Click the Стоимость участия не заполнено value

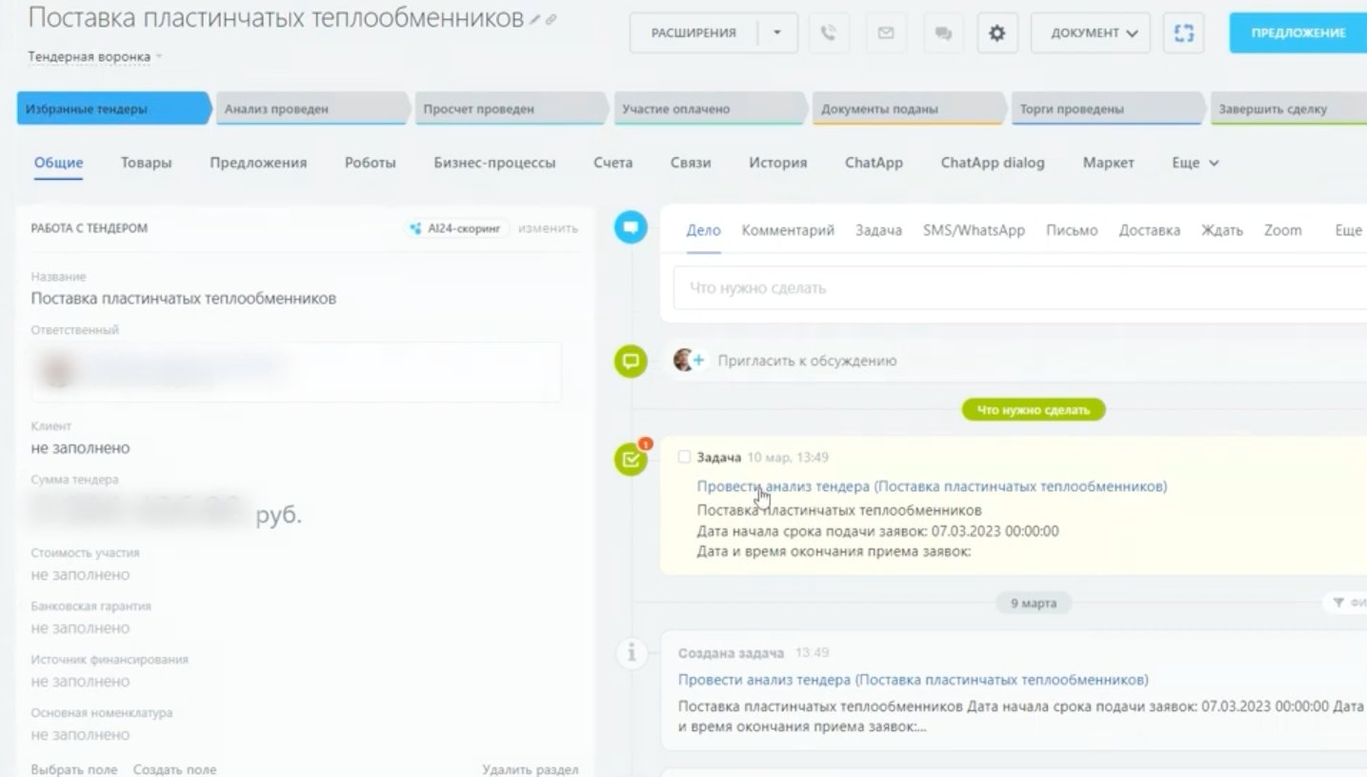80,575
